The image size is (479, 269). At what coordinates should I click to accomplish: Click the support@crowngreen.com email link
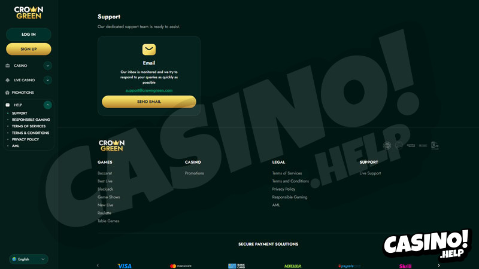(149, 90)
